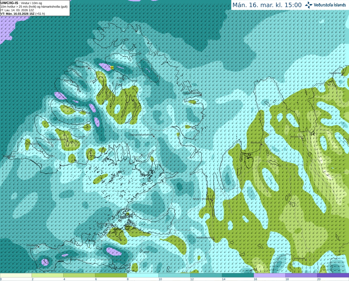Image resolution: width=349 pixels, height=281 pixels.
Task: Click the Stykkishólmur station label
Action: (x=104, y=224)
